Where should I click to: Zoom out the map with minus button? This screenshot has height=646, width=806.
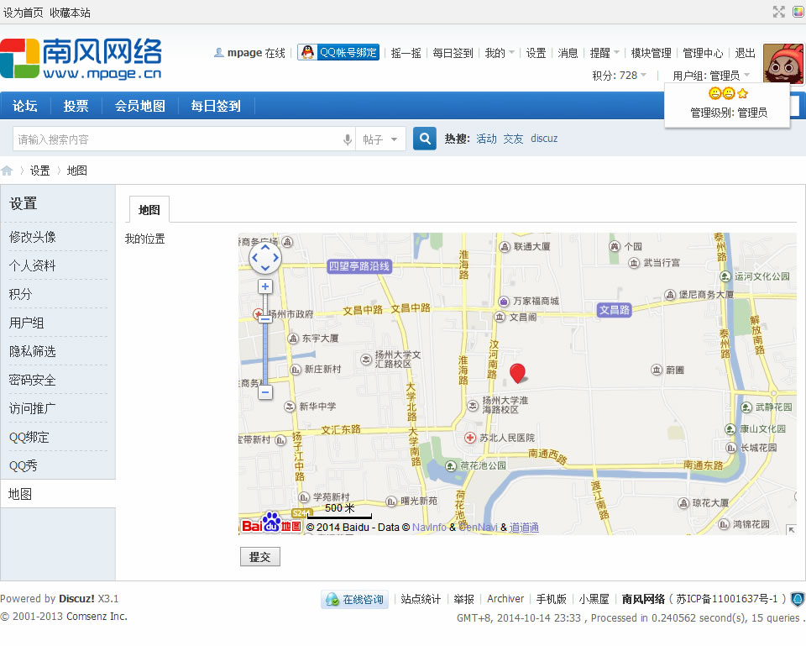(265, 391)
